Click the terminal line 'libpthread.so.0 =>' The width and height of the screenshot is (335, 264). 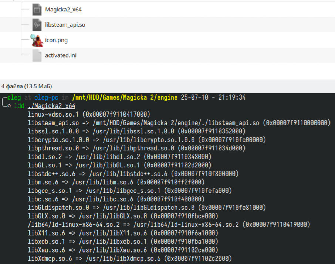[x=137, y=148]
